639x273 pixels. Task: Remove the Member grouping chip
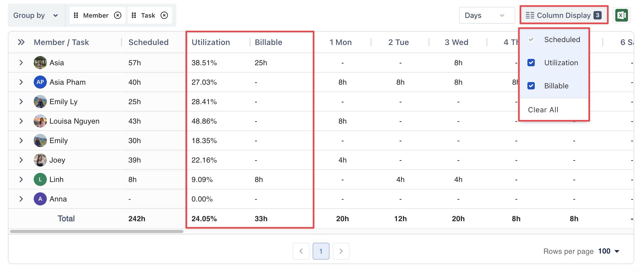pos(118,16)
